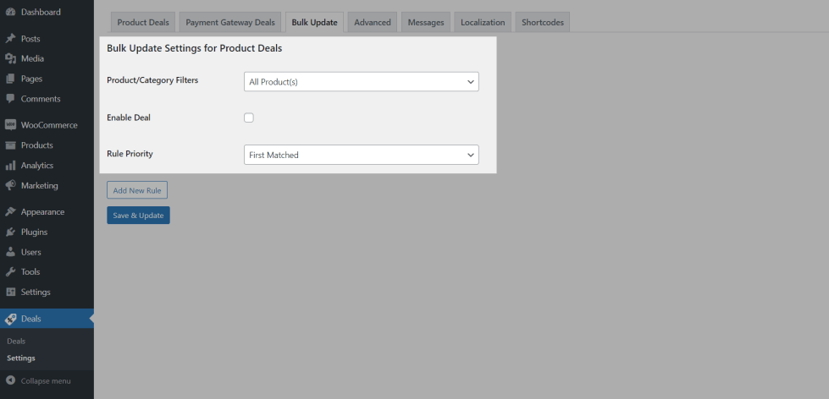Click the Plugins plug icon
Viewport: 829px width, 399px height.
click(10, 232)
